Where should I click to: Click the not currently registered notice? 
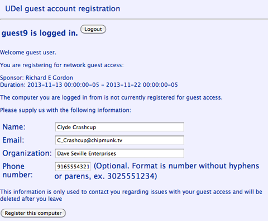[111, 97]
